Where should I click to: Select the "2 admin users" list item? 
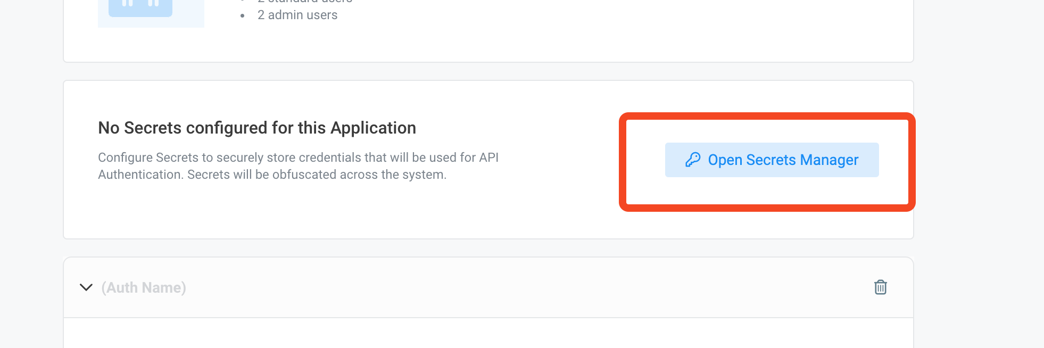[x=297, y=15]
